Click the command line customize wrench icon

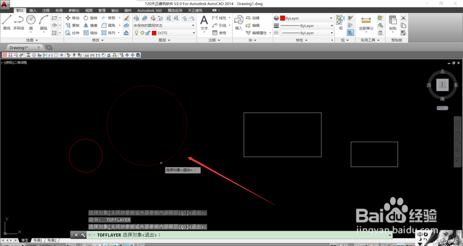pyautogui.click(x=83, y=235)
